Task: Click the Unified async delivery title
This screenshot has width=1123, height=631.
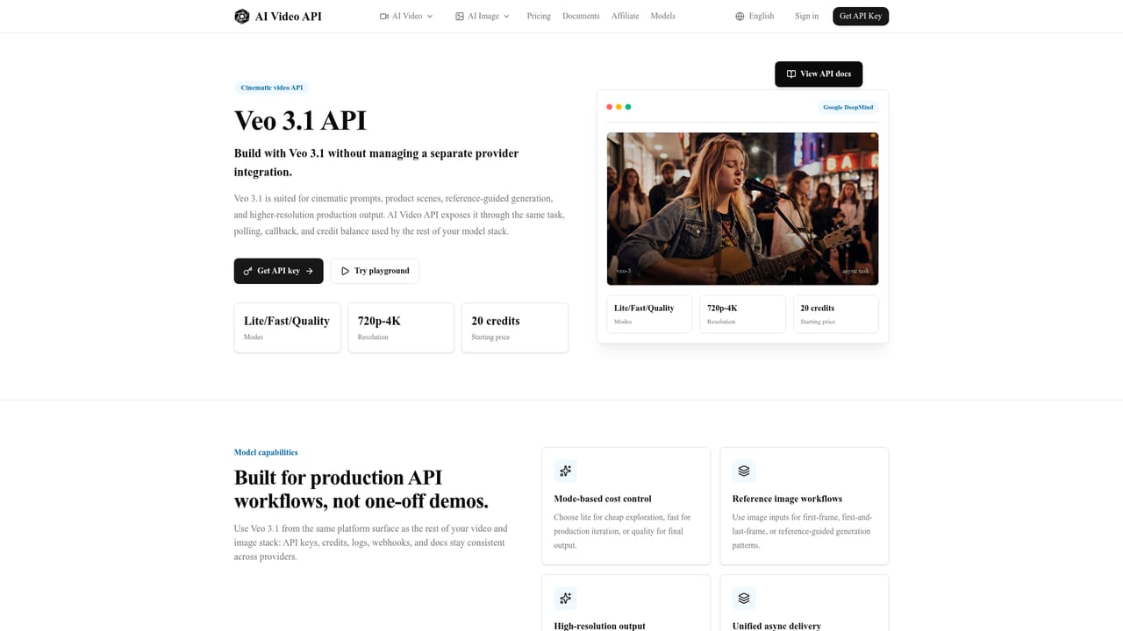Action: [776, 626]
